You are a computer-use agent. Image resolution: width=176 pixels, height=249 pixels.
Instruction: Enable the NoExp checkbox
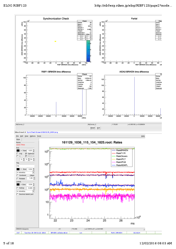click(17, 188)
